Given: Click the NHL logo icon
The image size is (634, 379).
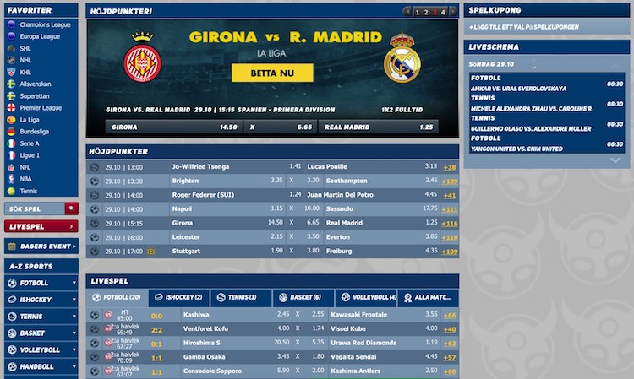Looking at the screenshot, I should point(11,60).
